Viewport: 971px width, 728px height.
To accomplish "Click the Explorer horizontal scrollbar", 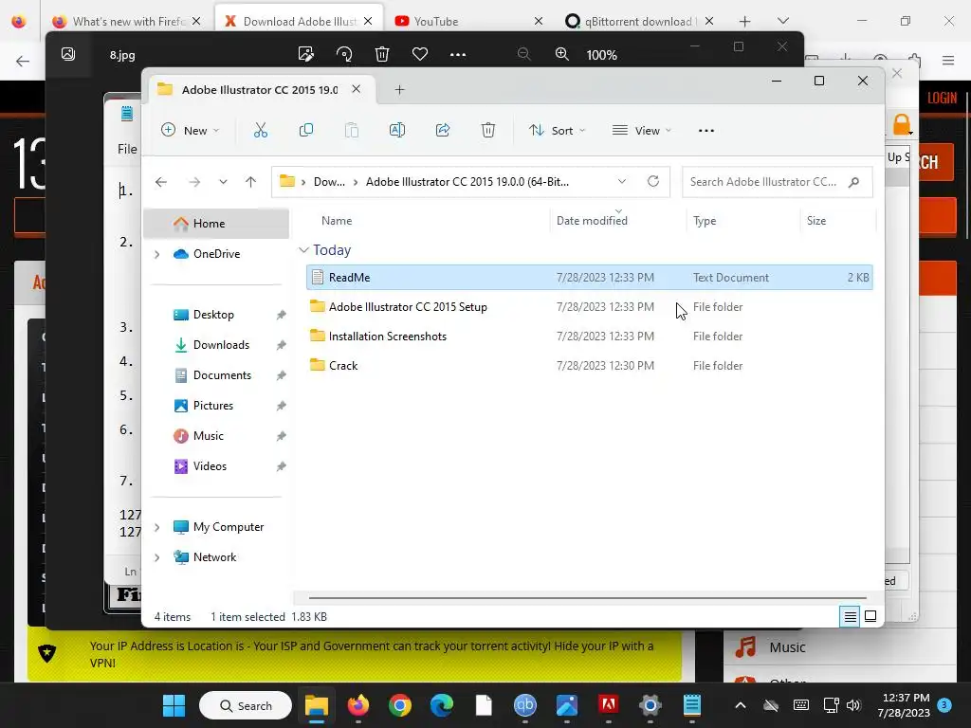I will tap(587, 598).
